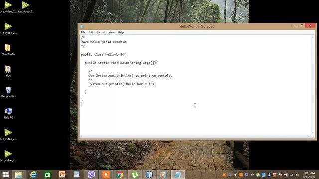This screenshot has height=179, width=319.
Task: Click the network signal bars tray icon
Action: tap(292, 175)
